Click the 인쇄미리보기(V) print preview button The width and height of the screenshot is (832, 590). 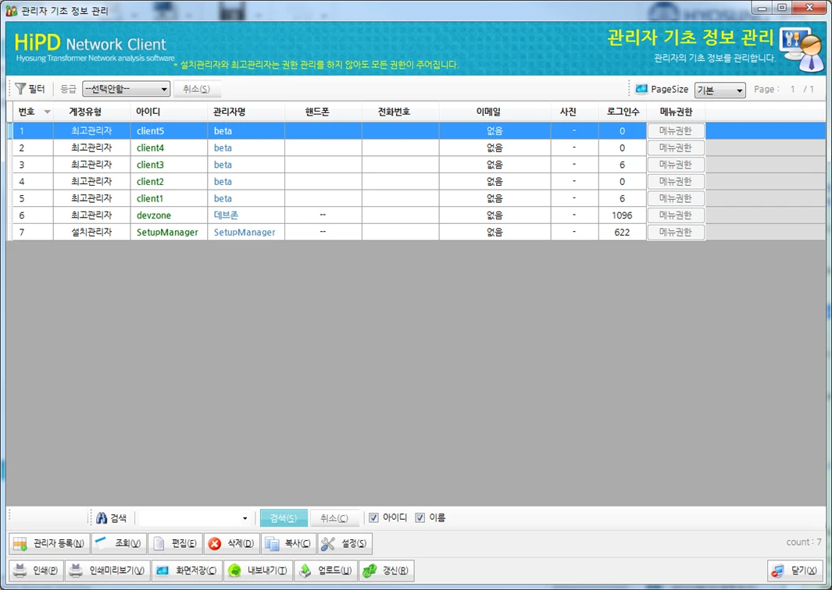pyautogui.click(x=108, y=570)
